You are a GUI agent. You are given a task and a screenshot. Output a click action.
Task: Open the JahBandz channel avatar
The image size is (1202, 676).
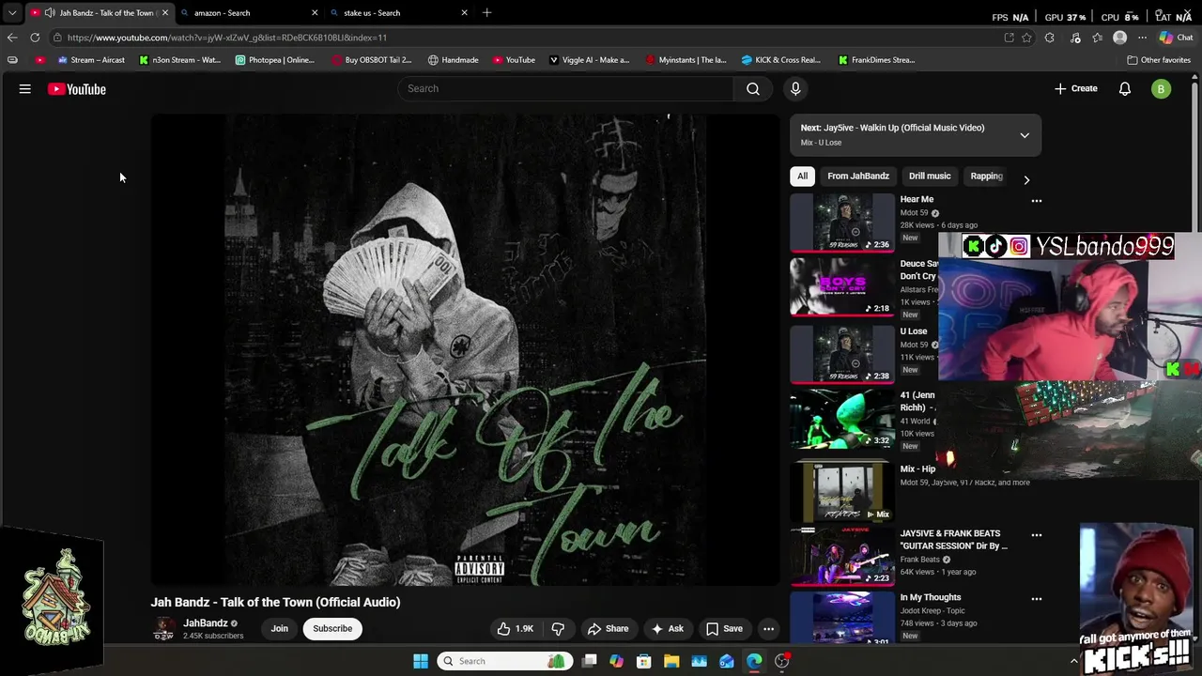click(164, 629)
